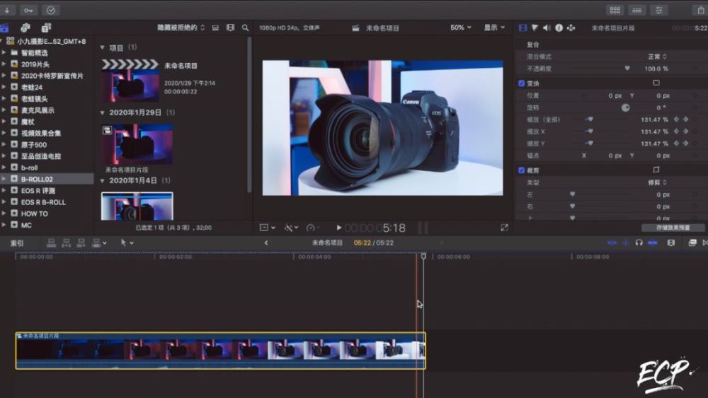Viewport: 708px width, 398px height.
Task: Open the 50% viewer zoom dropdown
Action: [461, 28]
